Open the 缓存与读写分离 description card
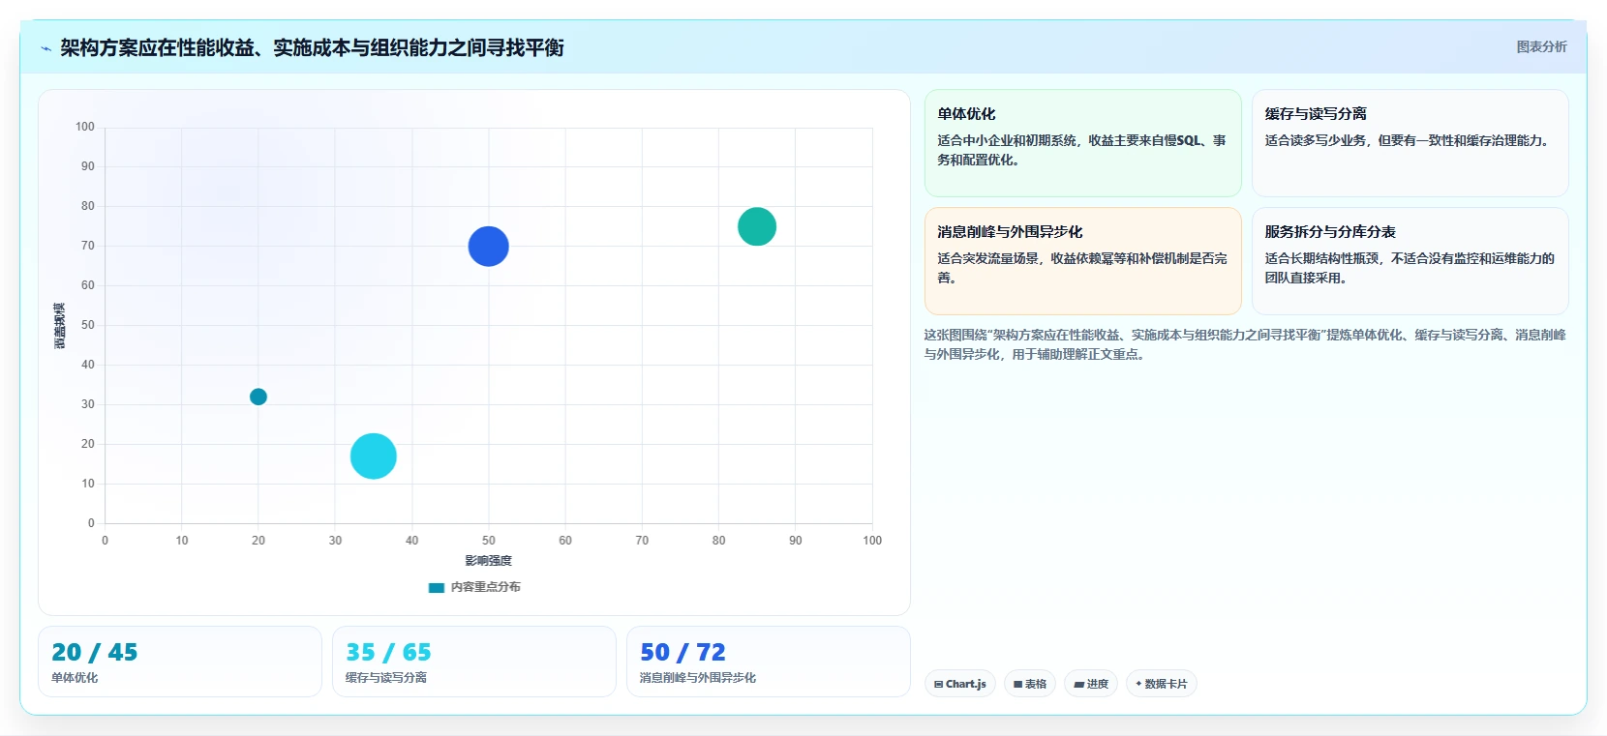This screenshot has height=736, width=1607. (1410, 143)
